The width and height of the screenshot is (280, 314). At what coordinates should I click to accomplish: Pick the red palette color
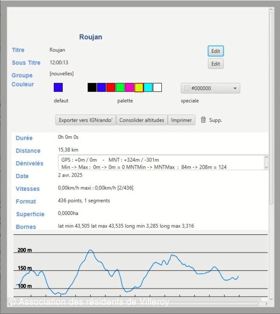(x=111, y=87)
